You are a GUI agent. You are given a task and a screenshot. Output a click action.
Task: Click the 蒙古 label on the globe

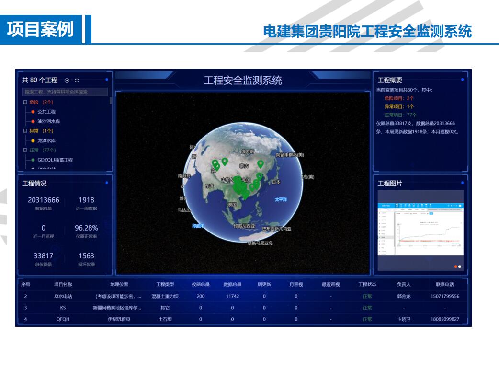(244, 166)
